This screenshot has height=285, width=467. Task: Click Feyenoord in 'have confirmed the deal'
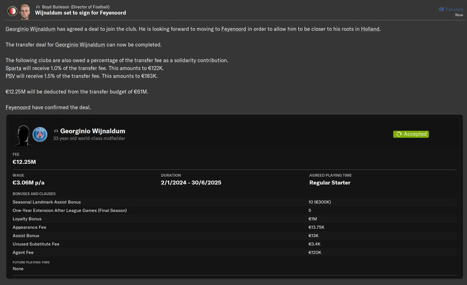pos(19,107)
